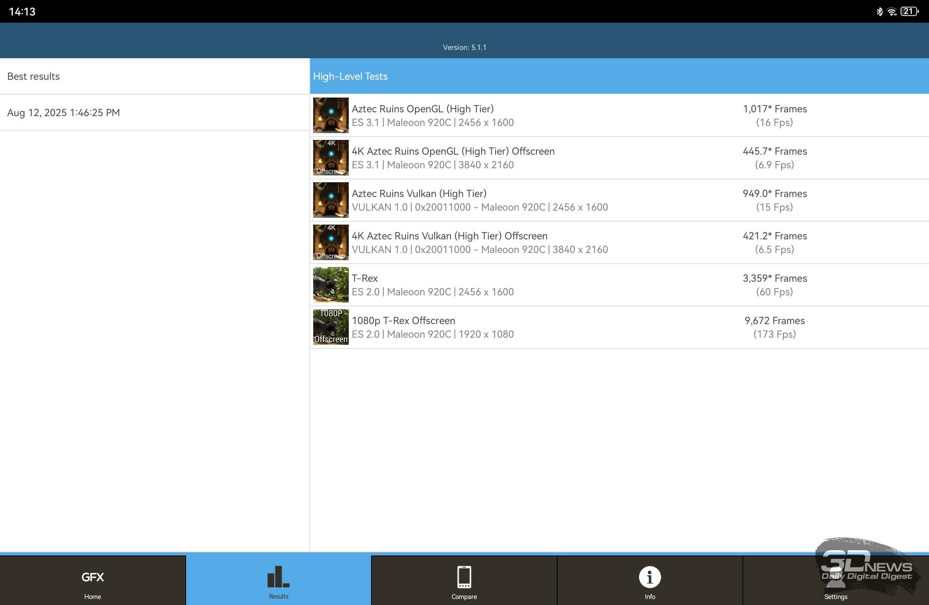Screen dimensions: 929x605
Task: Select the Best results entry
Action: point(155,76)
